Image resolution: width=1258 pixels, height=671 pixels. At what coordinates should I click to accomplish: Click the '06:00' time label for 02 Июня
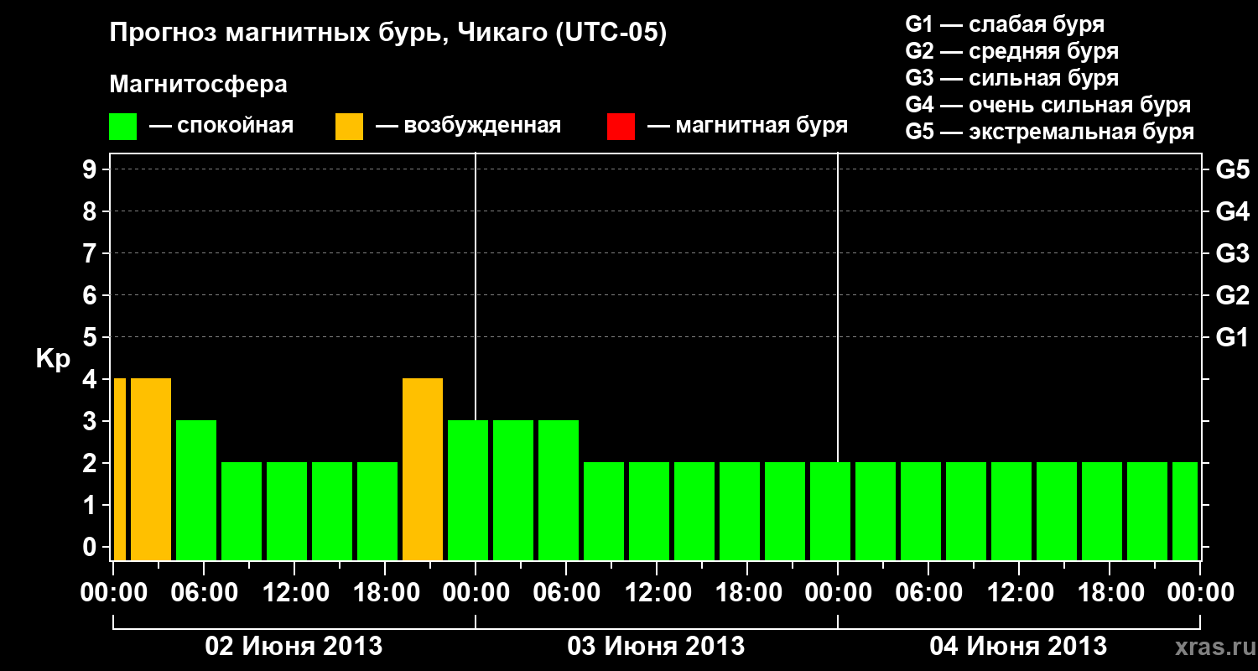pyautogui.click(x=204, y=592)
